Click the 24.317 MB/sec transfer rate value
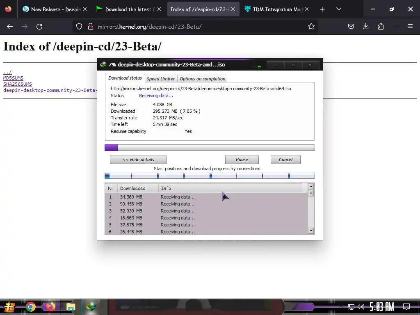The height and width of the screenshot is (315, 420). pos(168,118)
